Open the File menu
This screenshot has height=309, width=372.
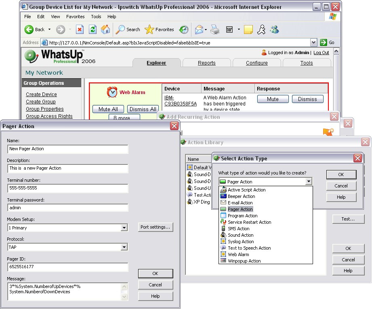tap(27, 17)
